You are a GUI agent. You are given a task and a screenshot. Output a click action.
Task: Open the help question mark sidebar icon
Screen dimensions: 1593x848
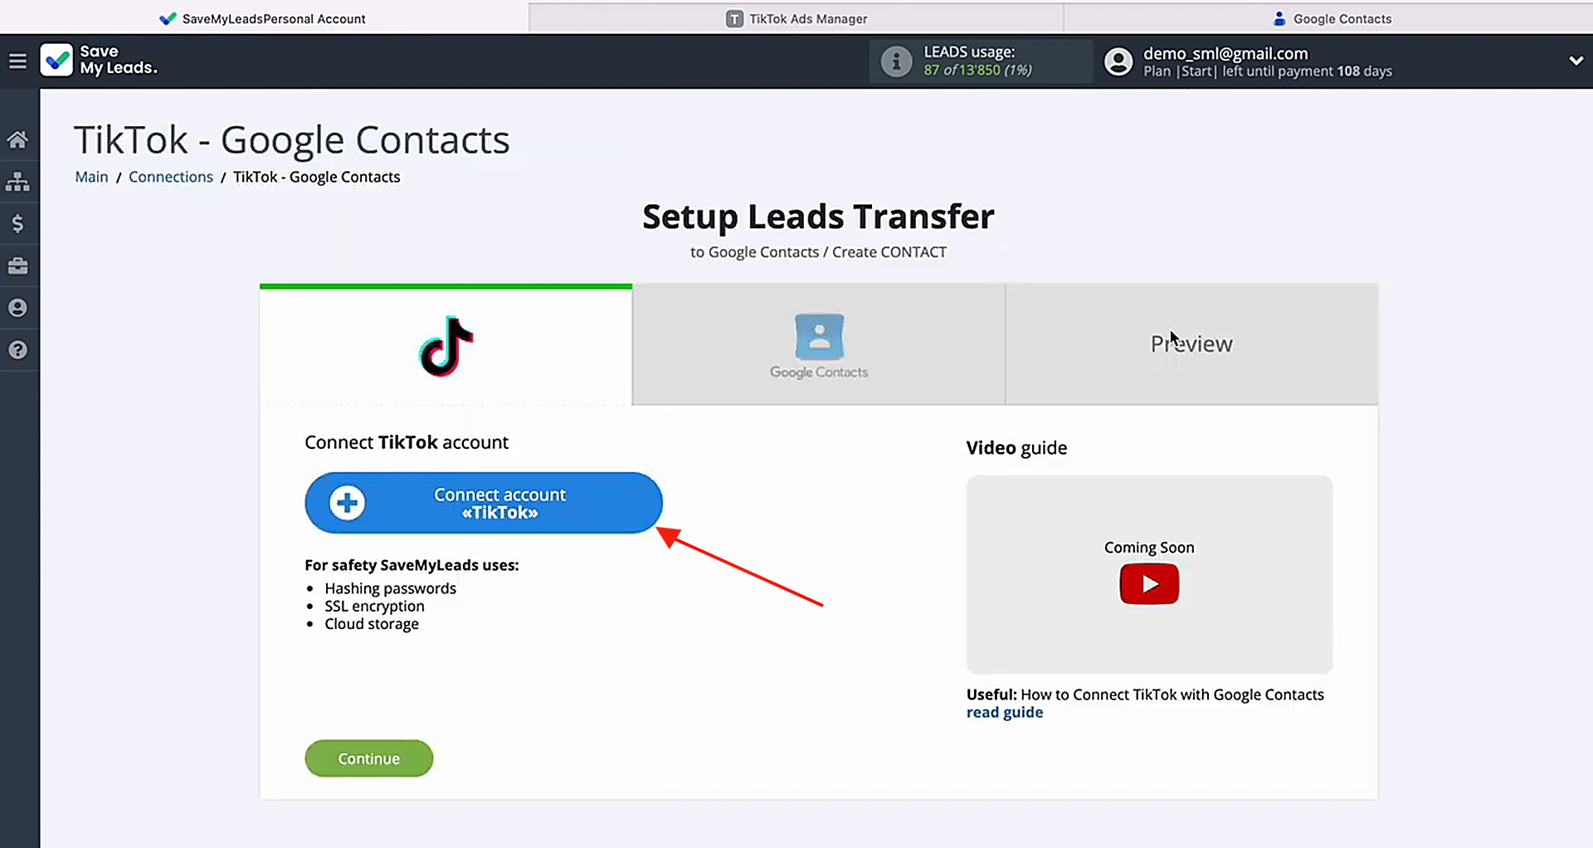coord(17,350)
